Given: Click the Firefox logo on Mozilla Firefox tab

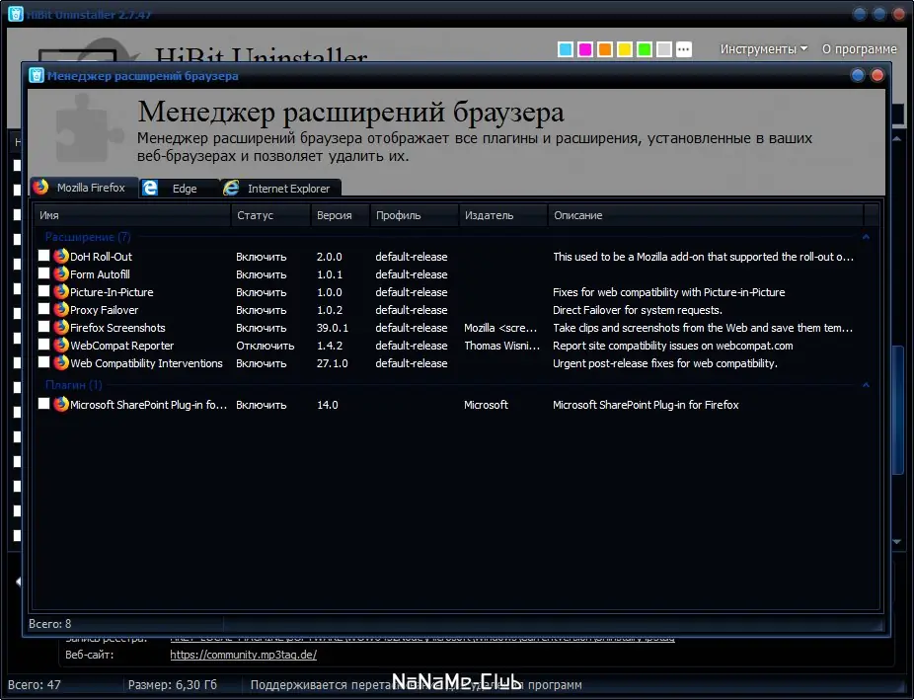Looking at the screenshot, I should coord(40,187).
